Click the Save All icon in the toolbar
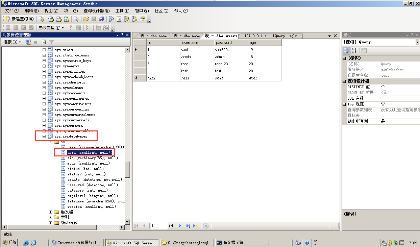Viewport: 420px width, 247px height. 101,19
